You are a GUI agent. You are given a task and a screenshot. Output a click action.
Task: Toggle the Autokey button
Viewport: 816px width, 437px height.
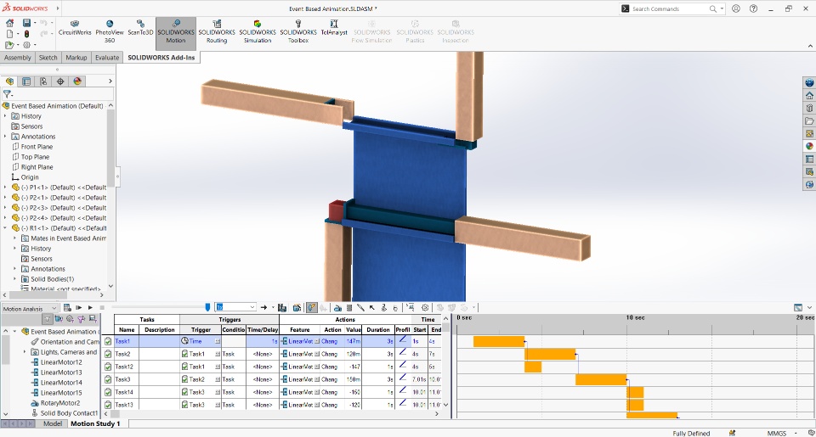tap(311, 308)
